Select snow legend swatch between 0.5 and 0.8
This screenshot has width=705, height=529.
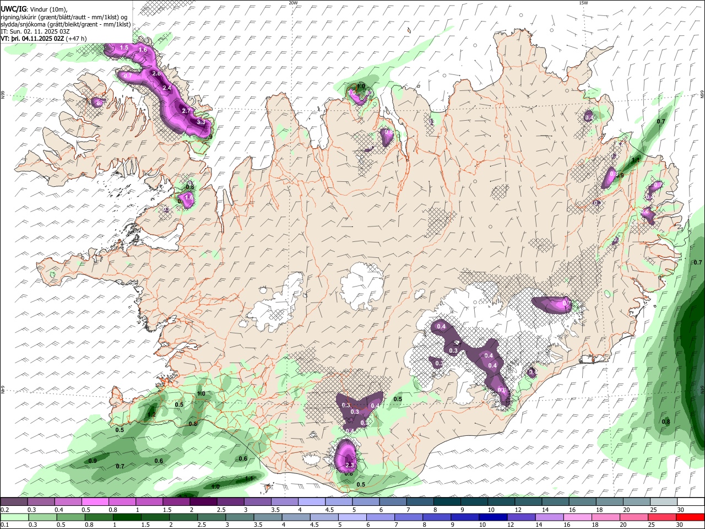(95, 502)
